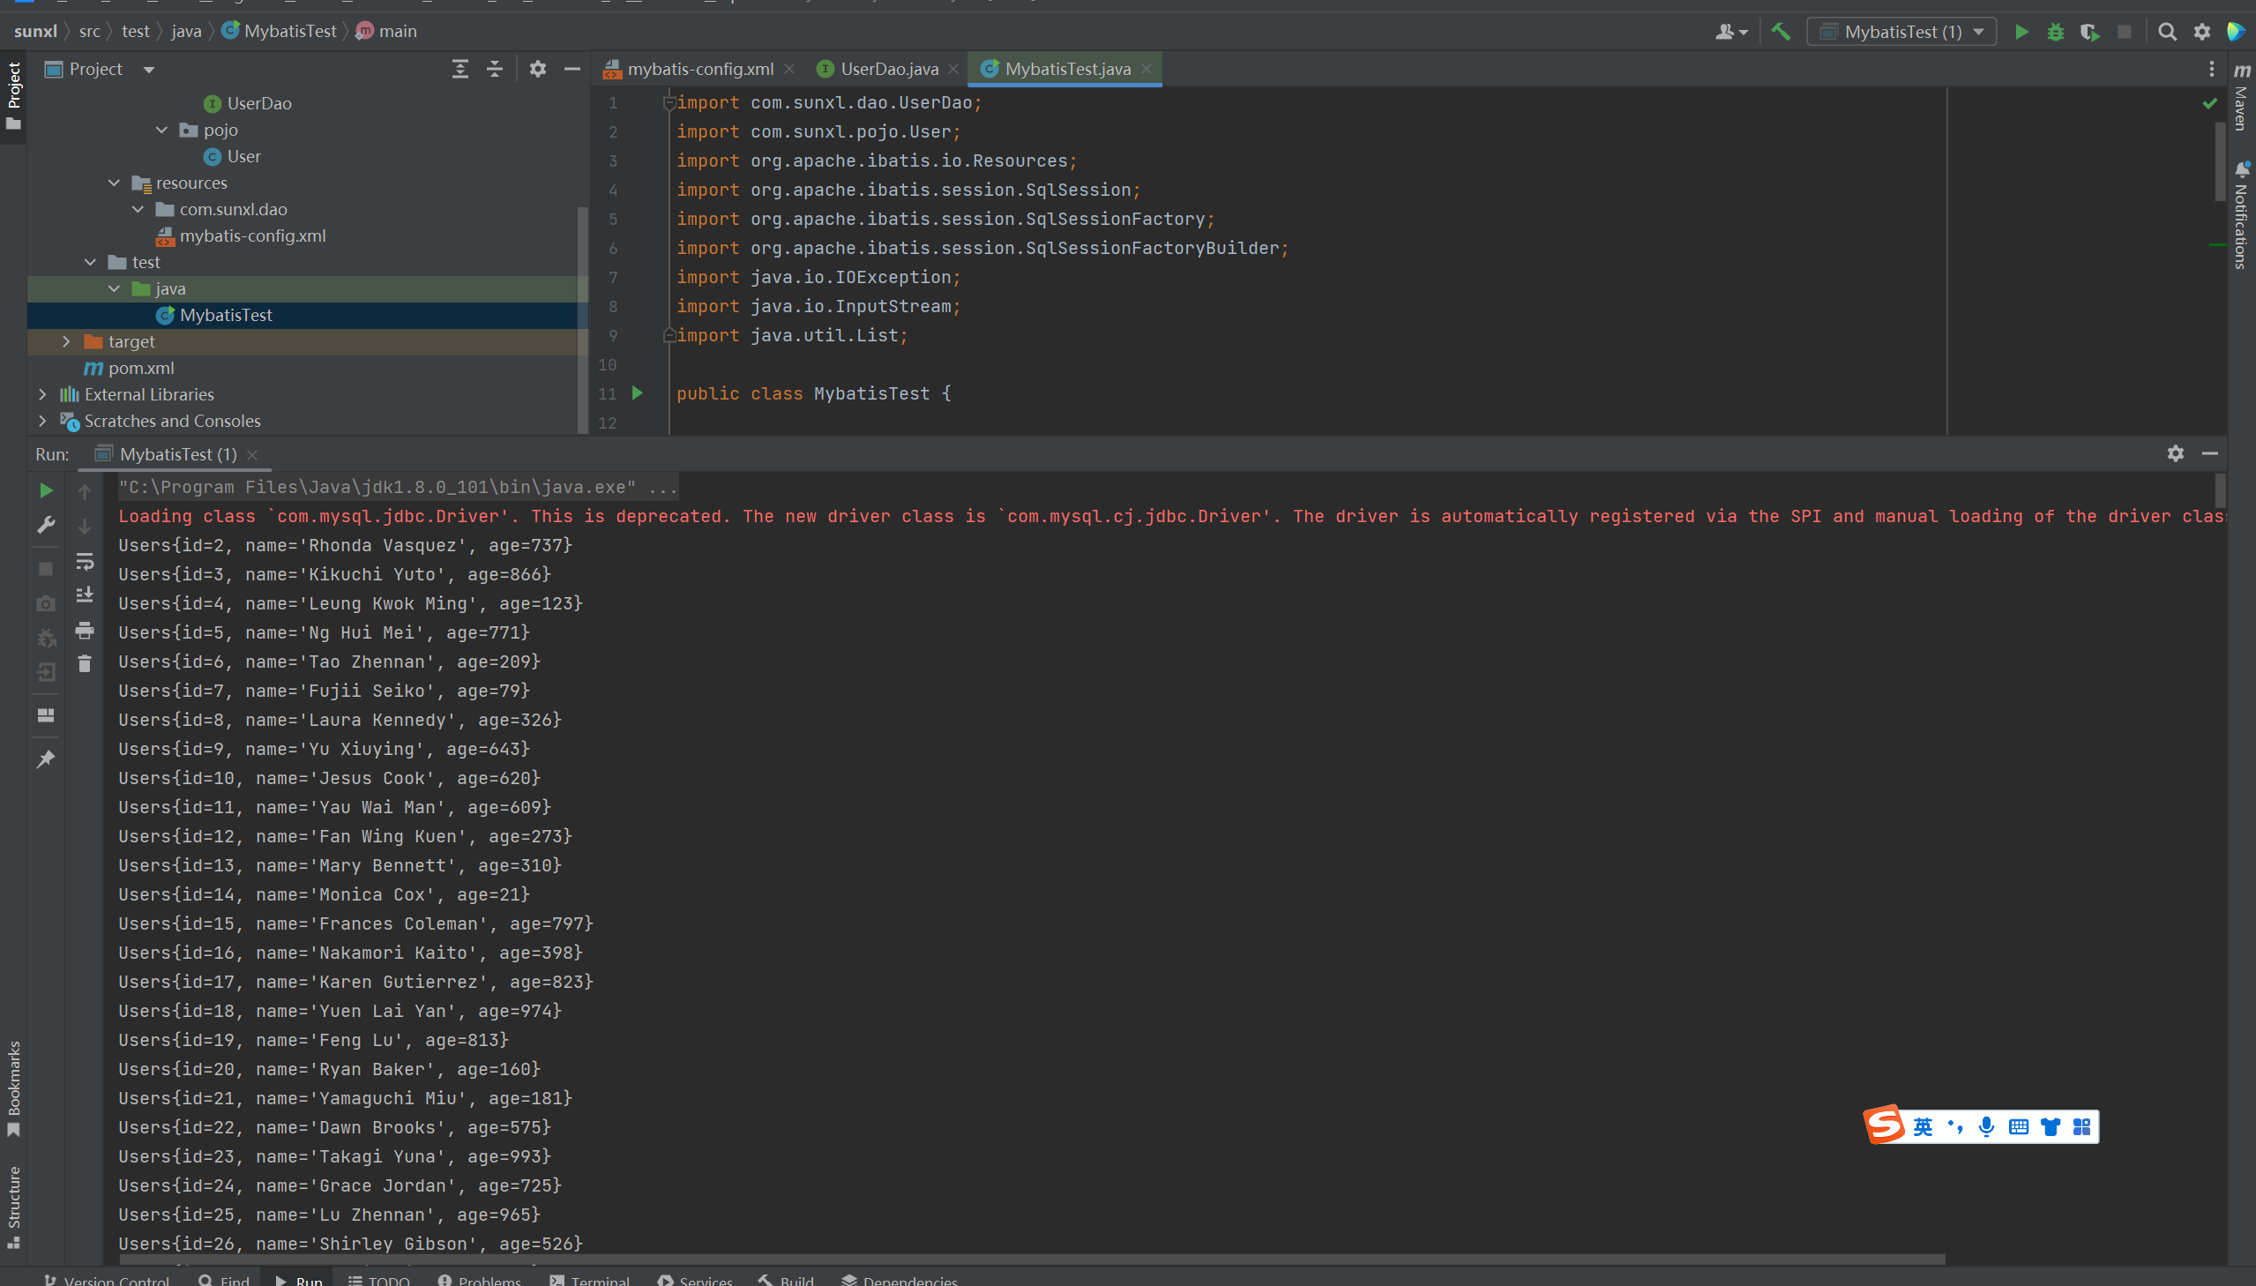
Task: Select pom.xml in the project tree
Action: [140, 368]
